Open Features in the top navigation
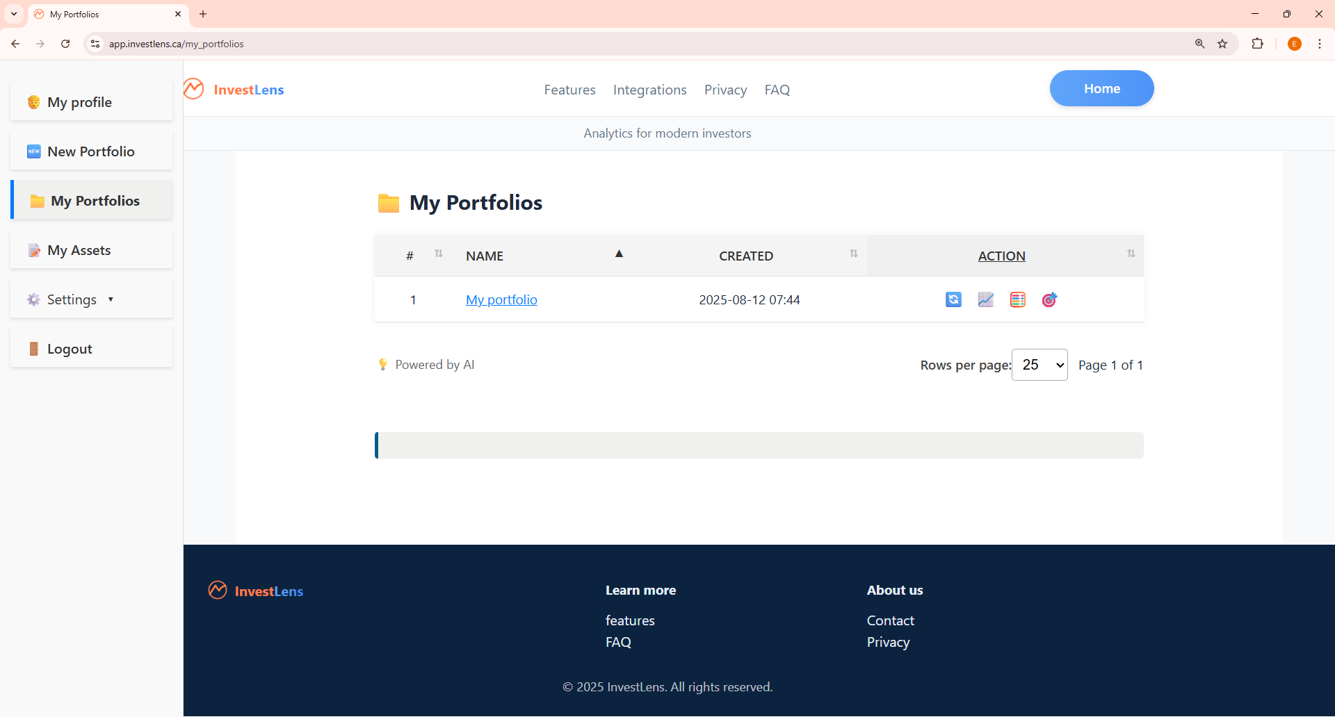 coord(569,90)
